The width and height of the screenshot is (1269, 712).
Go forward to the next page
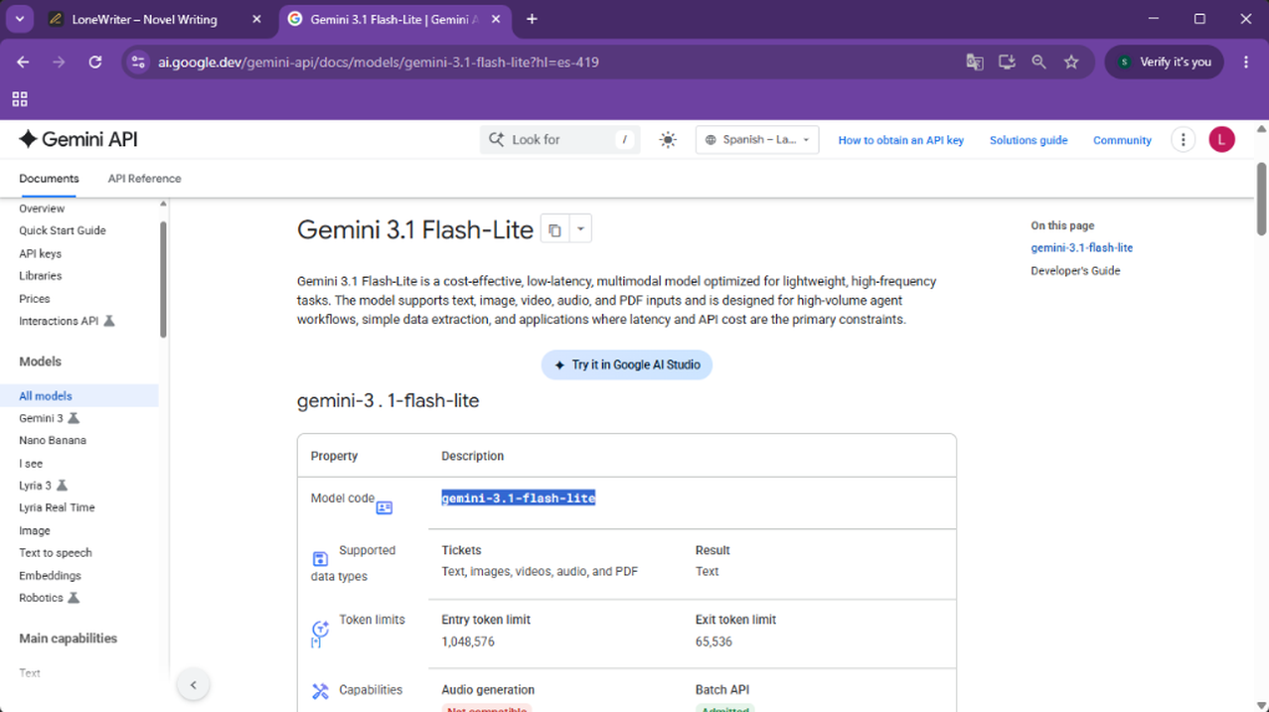pos(59,62)
